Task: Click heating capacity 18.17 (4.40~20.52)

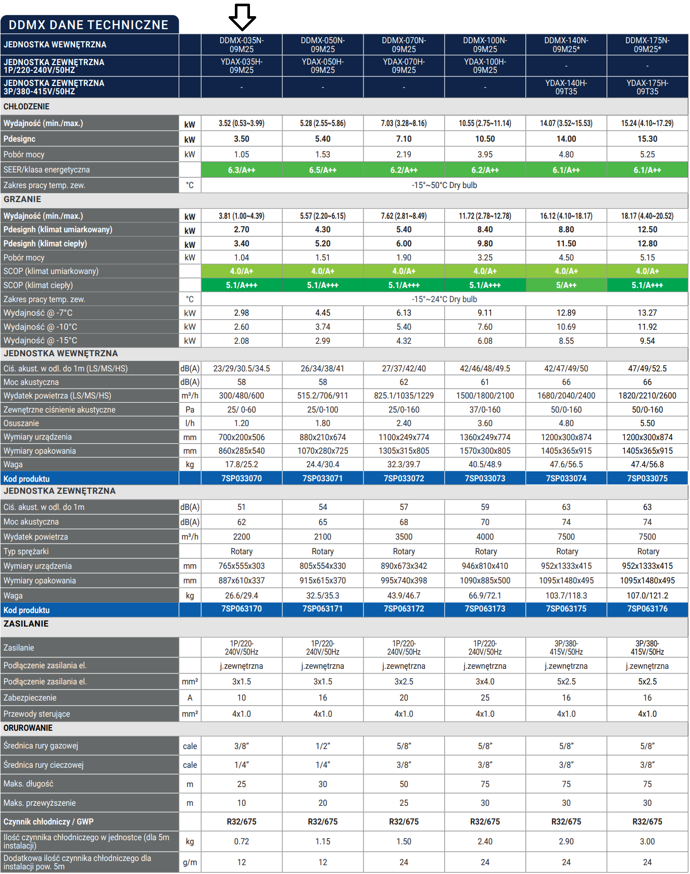Action: [x=648, y=216]
